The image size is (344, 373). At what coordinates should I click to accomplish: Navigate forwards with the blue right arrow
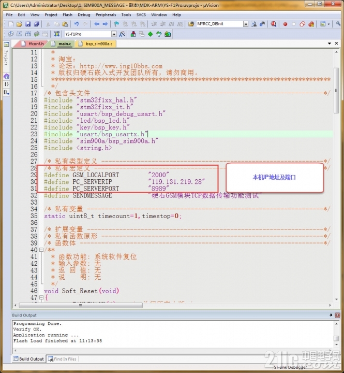coord(105,24)
